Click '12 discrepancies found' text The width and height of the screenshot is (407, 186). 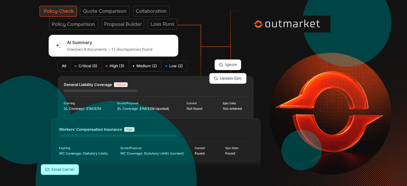(132, 49)
